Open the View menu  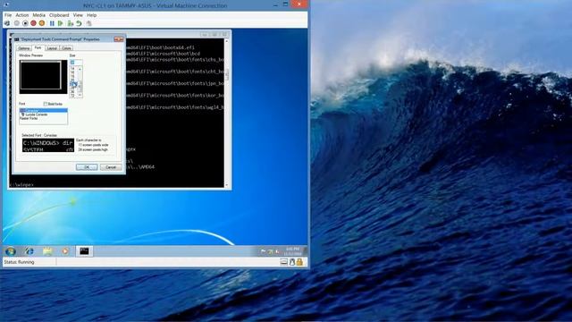tap(78, 15)
